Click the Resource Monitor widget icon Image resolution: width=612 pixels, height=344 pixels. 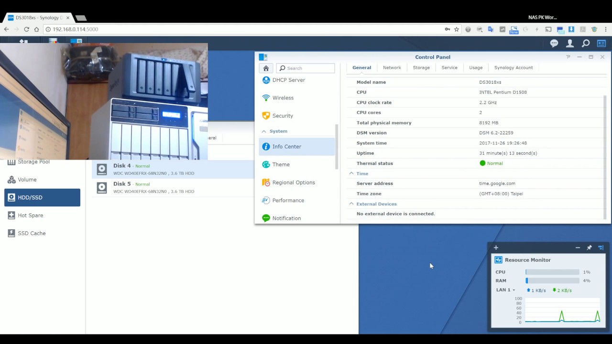(499, 260)
